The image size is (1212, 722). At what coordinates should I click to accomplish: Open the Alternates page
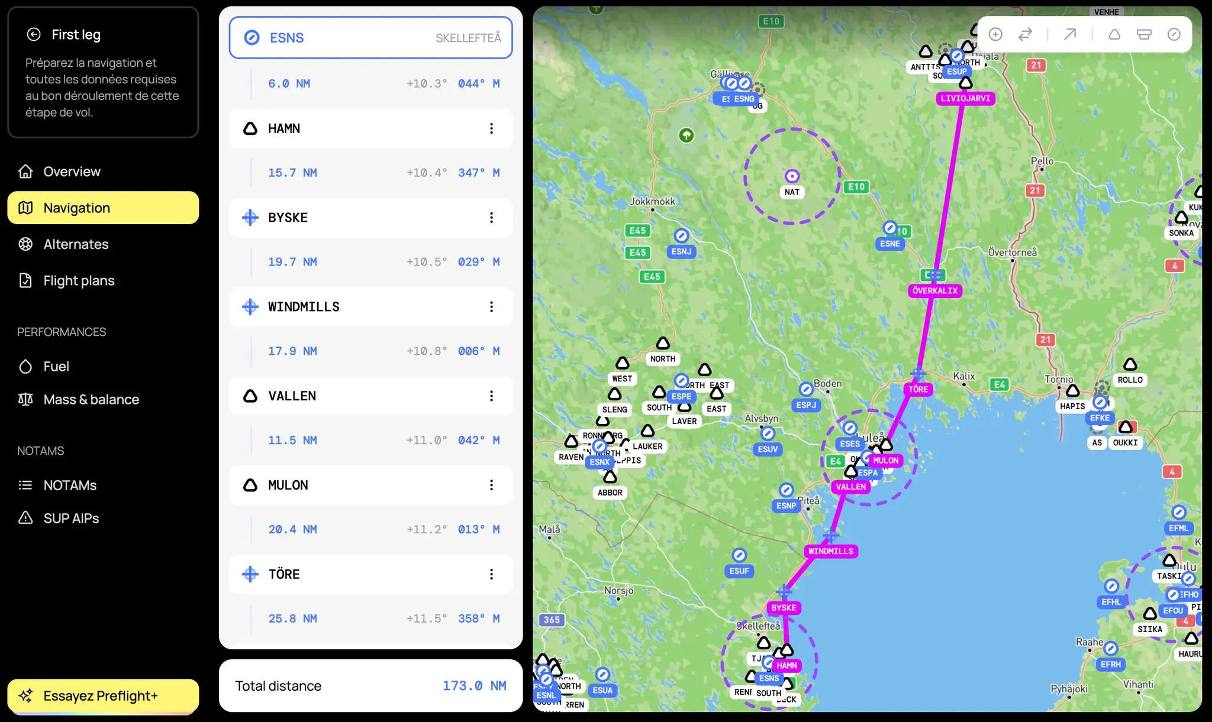[x=76, y=244]
